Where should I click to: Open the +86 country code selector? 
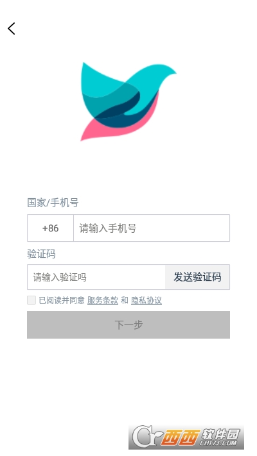tap(50, 228)
